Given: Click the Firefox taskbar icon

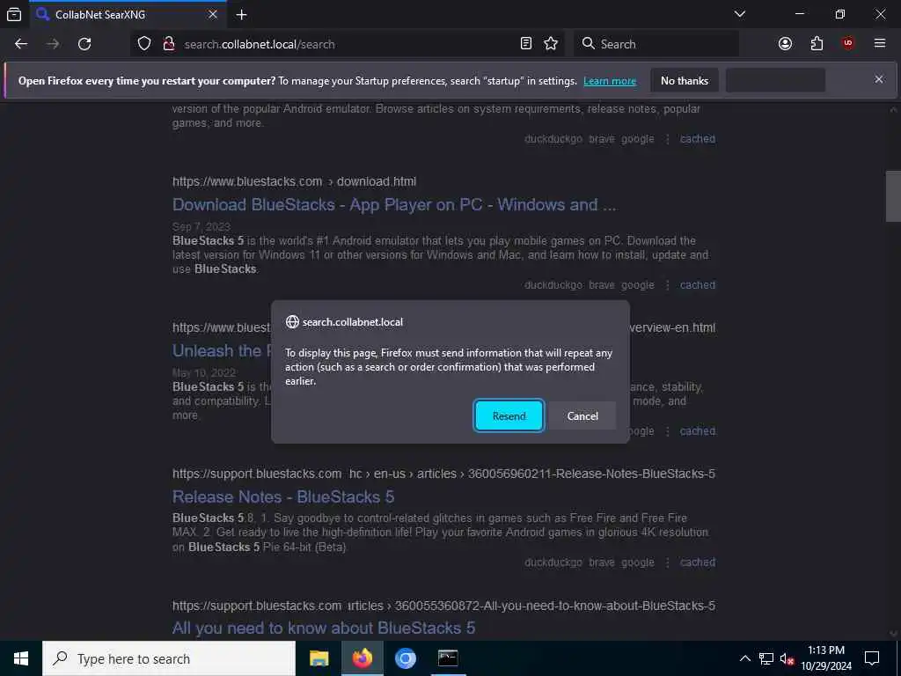Looking at the screenshot, I should 362,658.
